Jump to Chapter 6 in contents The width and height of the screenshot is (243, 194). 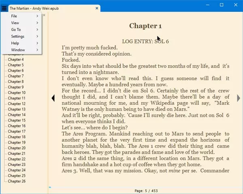(16, 71)
